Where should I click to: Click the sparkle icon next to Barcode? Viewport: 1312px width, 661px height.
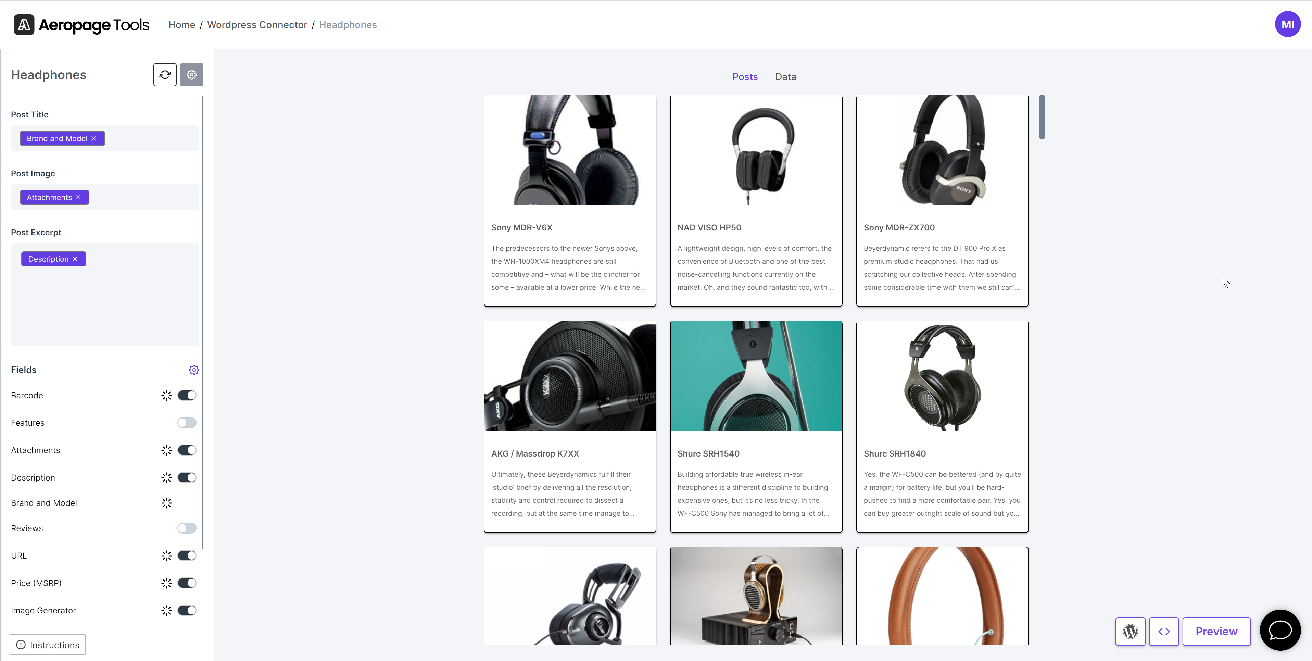point(166,396)
